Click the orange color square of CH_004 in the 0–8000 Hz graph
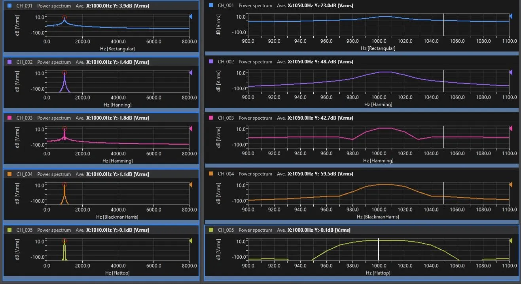Image resolution: width=521 pixels, height=284 pixels. pos(9,174)
